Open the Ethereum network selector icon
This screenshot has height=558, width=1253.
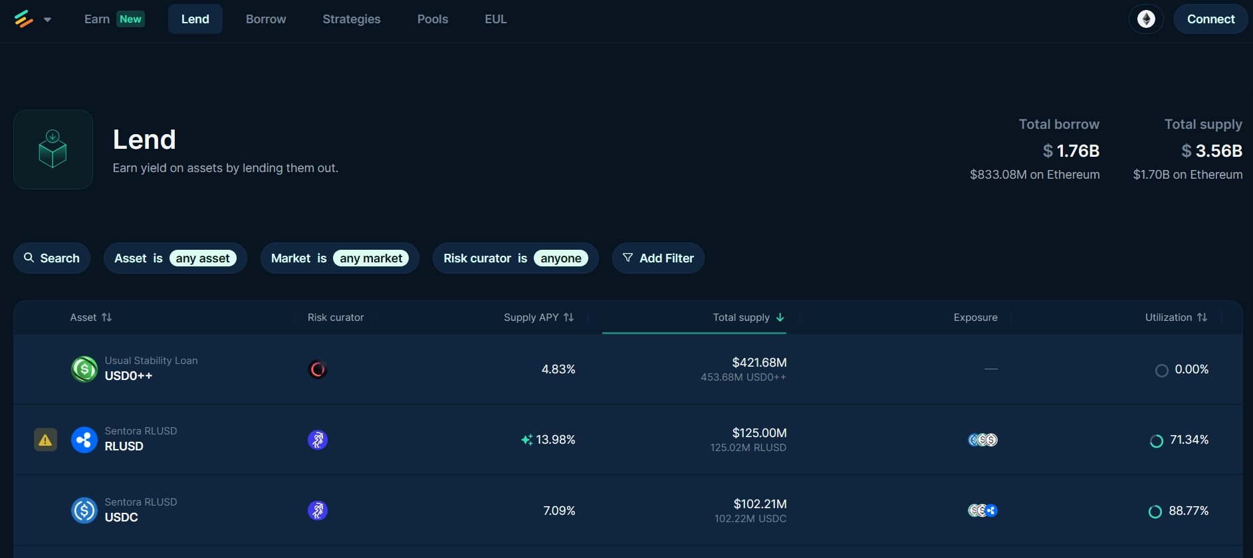click(x=1146, y=19)
